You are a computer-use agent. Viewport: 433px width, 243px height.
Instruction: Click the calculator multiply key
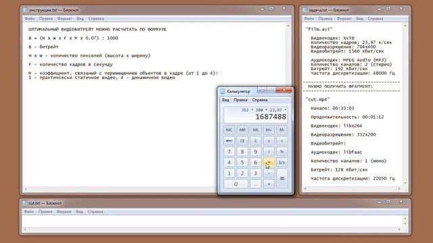point(269,163)
